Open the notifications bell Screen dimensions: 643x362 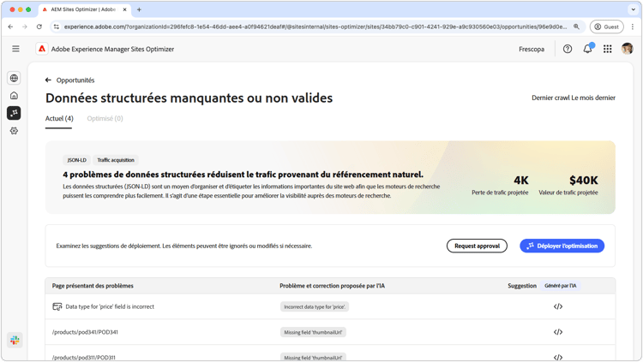[587, 49]
